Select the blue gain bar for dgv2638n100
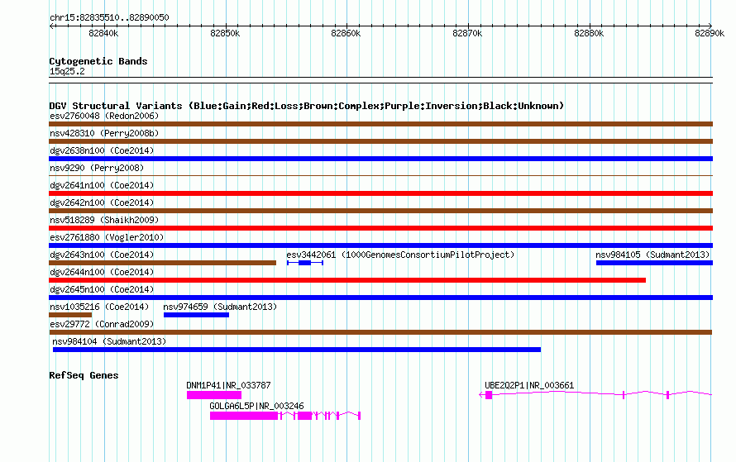 [x=380, y=159]
